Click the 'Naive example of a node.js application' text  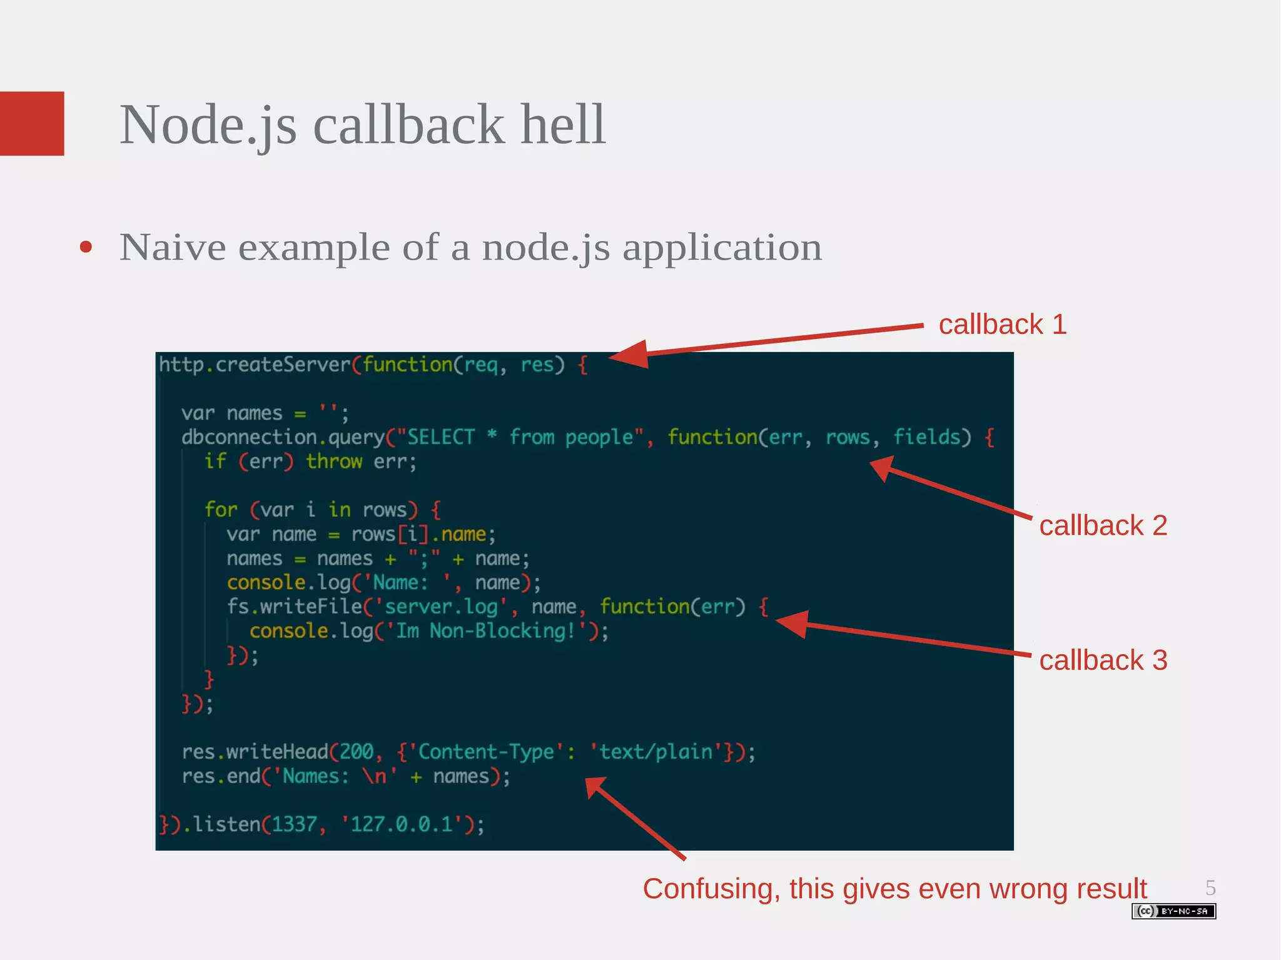(470, 248)
